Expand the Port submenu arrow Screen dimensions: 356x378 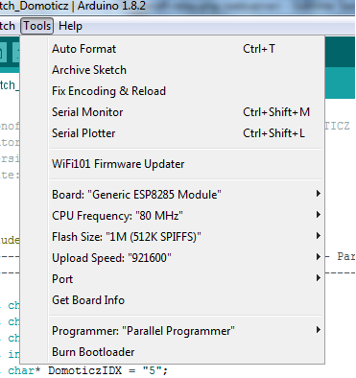point(318,278)
